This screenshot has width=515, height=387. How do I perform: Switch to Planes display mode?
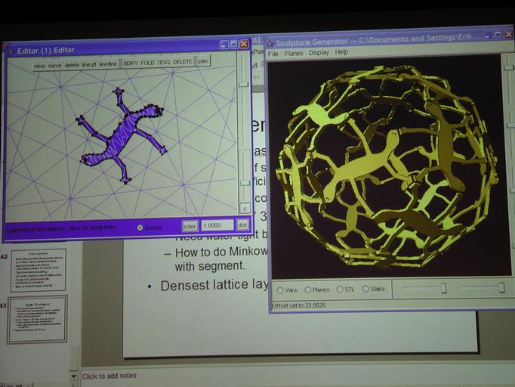point(307,289)
